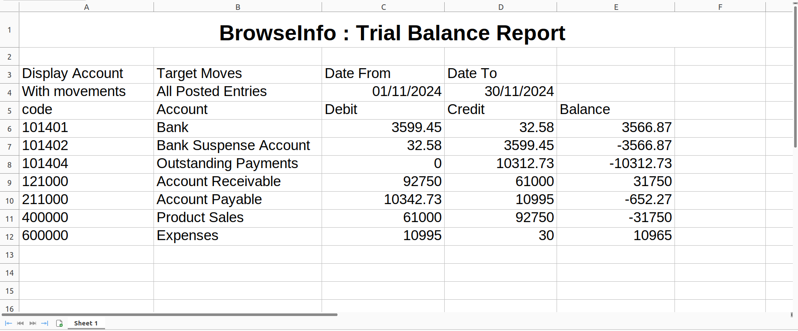Screen dimensions: 798x331
Task: Select the 'Account Receivable' cell
Action: tap(238, 182)
